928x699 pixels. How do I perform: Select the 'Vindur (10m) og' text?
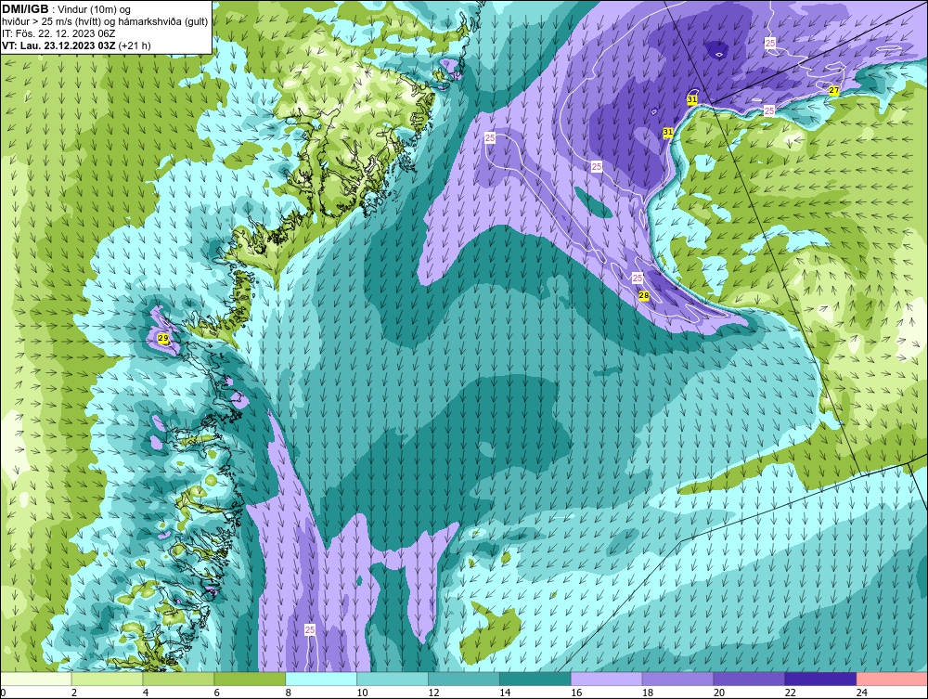pyautogui.click(x=95, y=10)
